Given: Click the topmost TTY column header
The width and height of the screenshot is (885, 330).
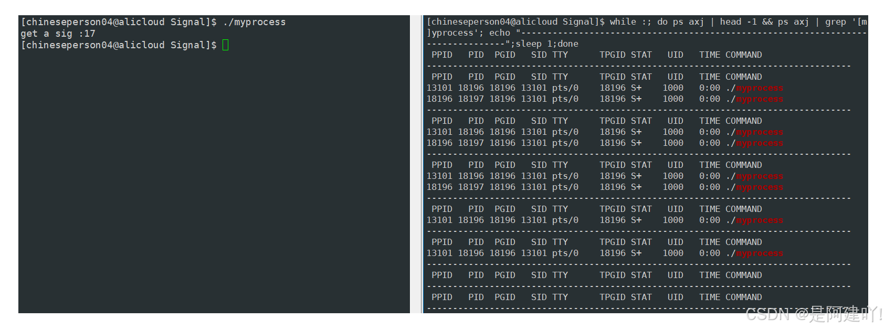Looking at the screenshot, I should click(560, 55).
